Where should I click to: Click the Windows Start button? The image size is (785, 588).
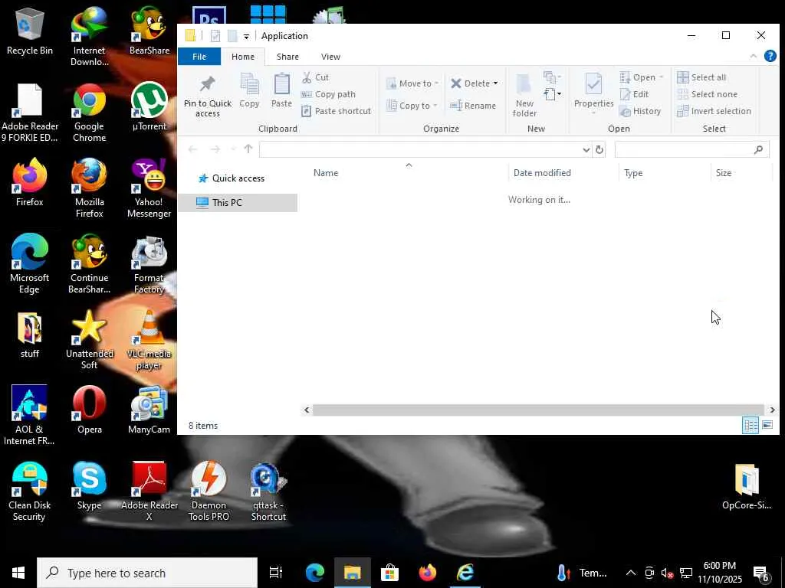point(18,573)
